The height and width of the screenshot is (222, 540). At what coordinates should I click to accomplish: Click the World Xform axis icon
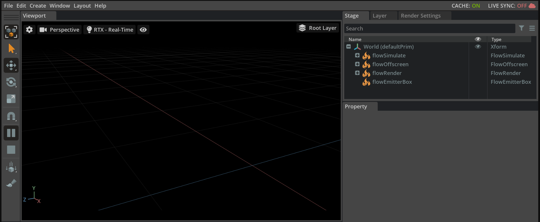point(357,47)
